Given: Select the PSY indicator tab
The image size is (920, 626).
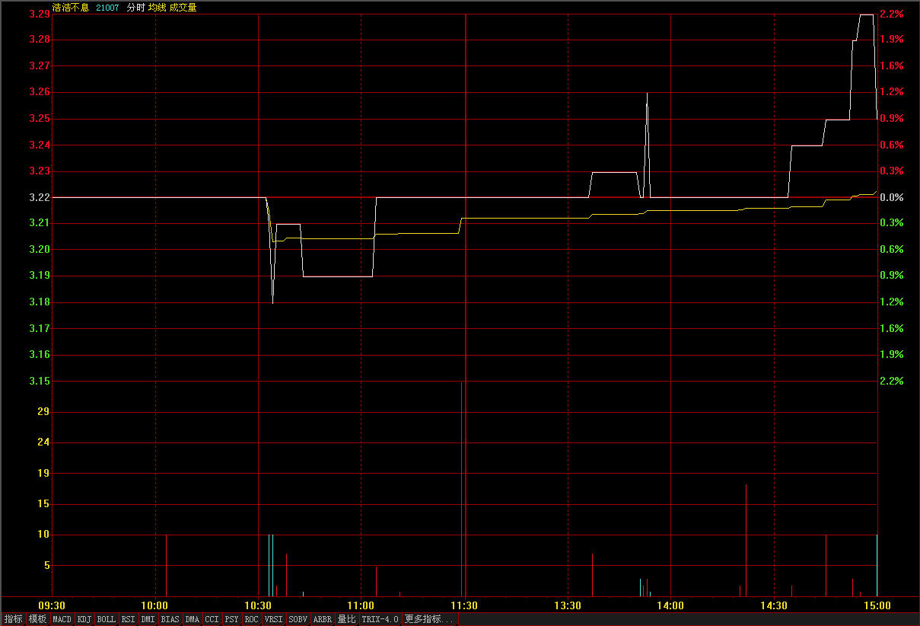Looking at the screenshot, I should 232,619.
